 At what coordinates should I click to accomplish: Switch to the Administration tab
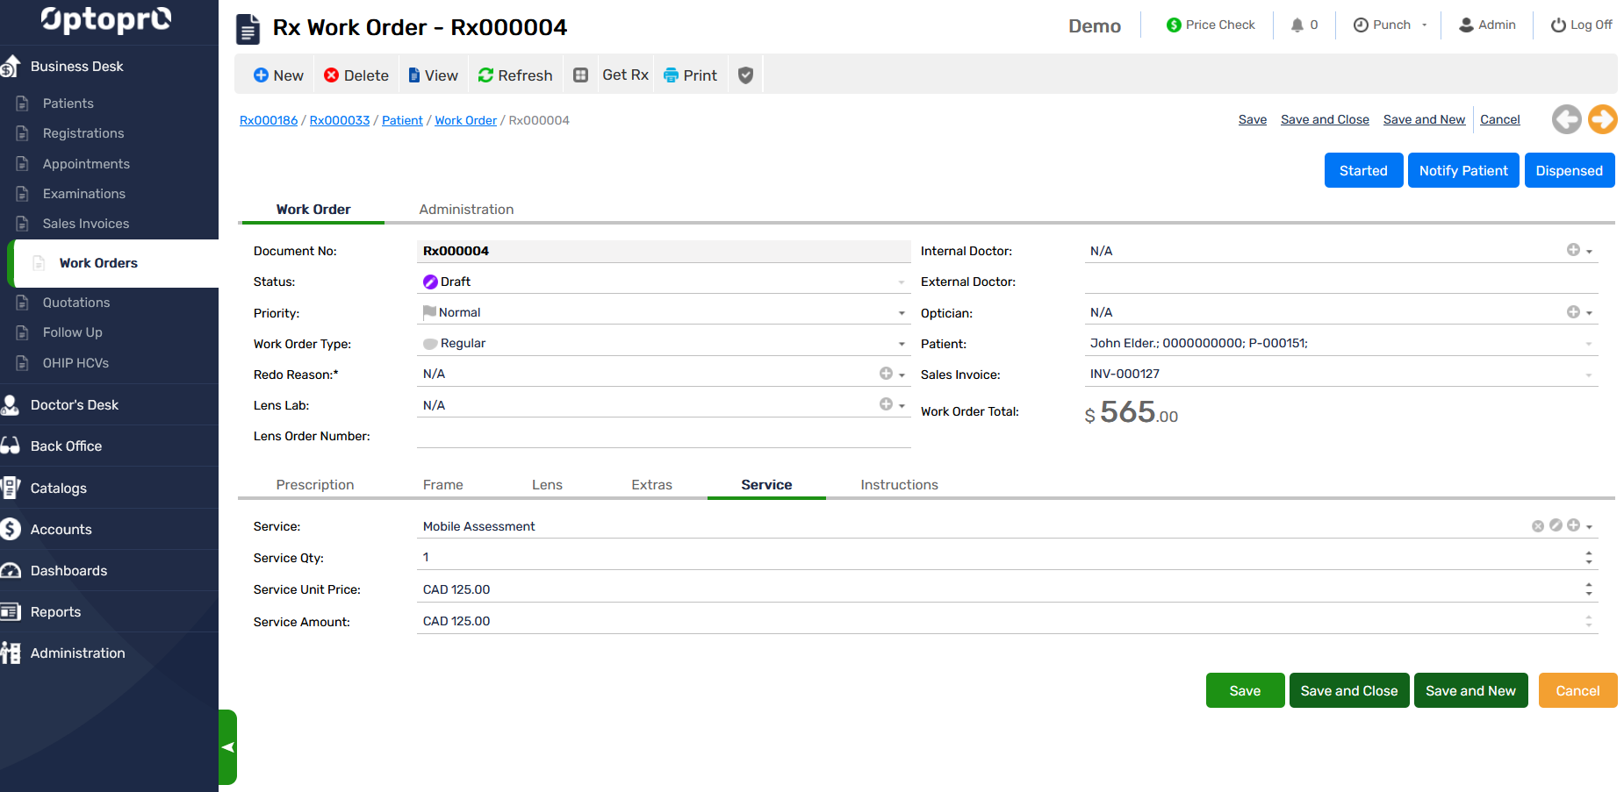(466, 210)
